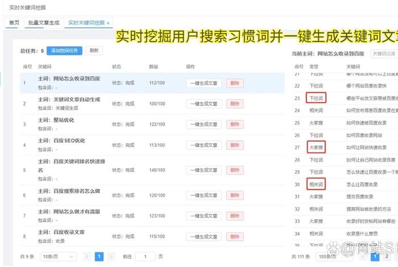Go to next page in task list

(x=111, y=257)
